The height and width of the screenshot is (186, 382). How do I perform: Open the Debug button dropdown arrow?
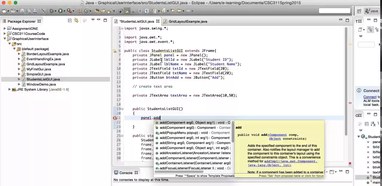pos(55,11)
